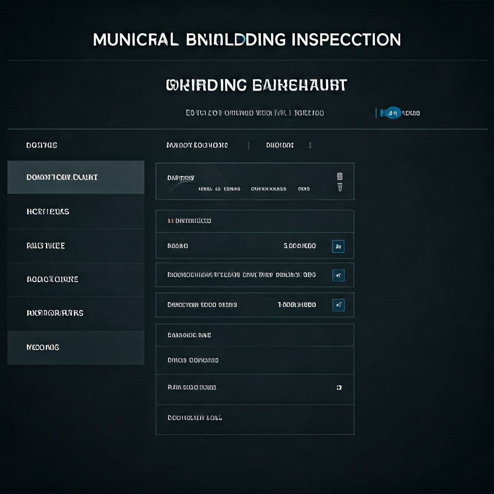Click the stacked-lines icon at top card's upper right
Viewport: 494px width, 494px height.
tap(339, 177)
